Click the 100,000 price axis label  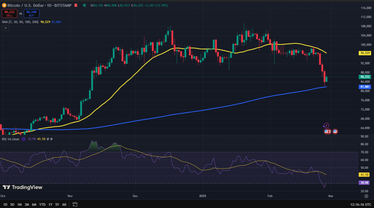tap(366, 45)
